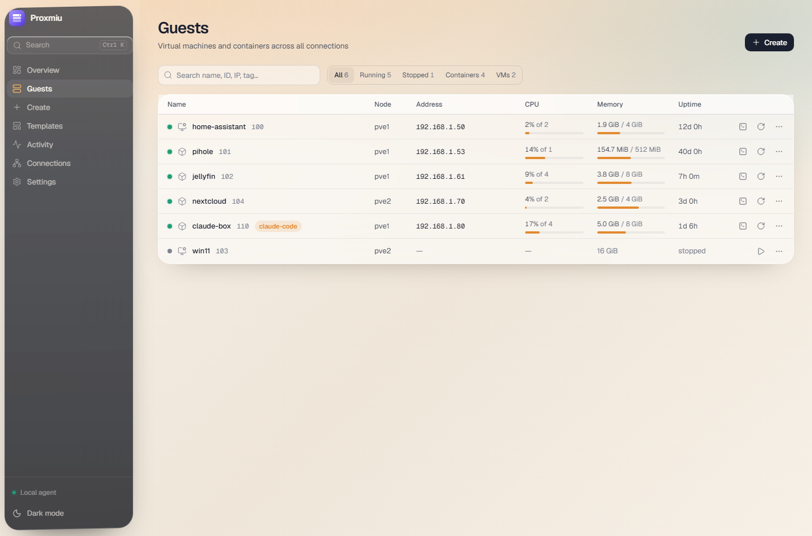Restart the nextcloud container
Viewport: 812px width, 536px height.
(761, 201)
